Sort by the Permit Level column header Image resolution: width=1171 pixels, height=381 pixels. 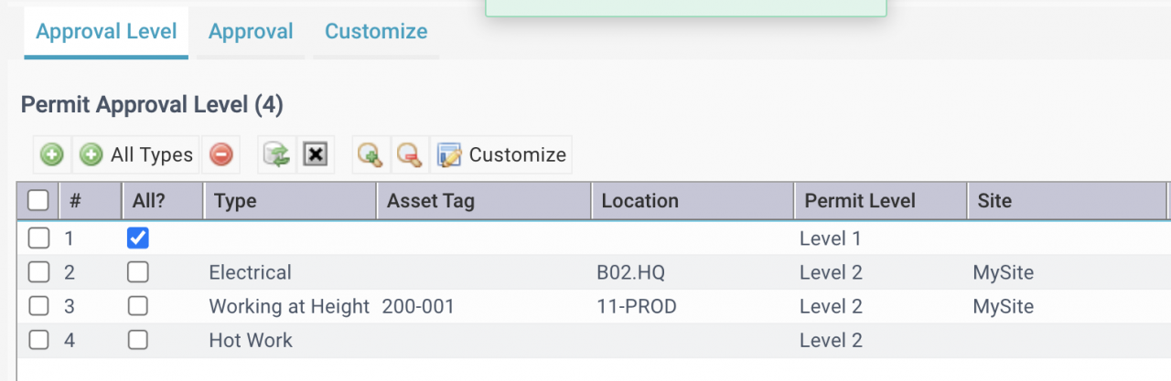coord(879,201)
